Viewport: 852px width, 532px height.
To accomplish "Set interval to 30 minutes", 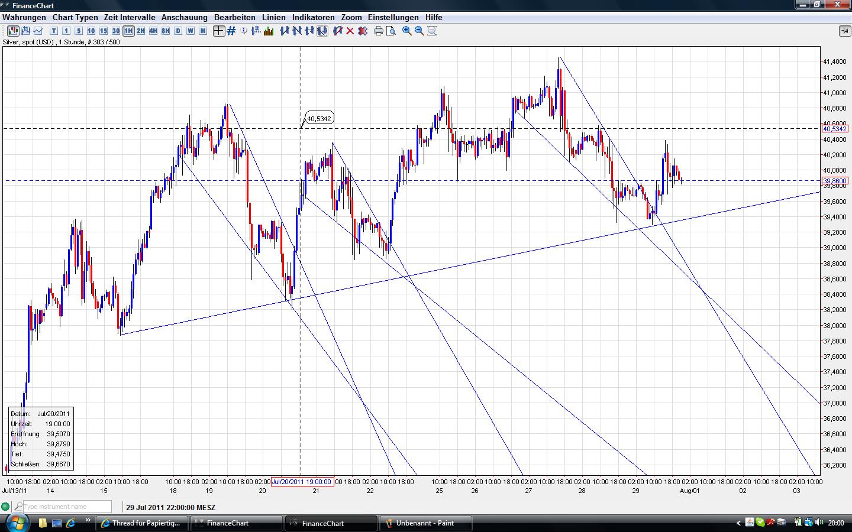I will coord(116,31).
